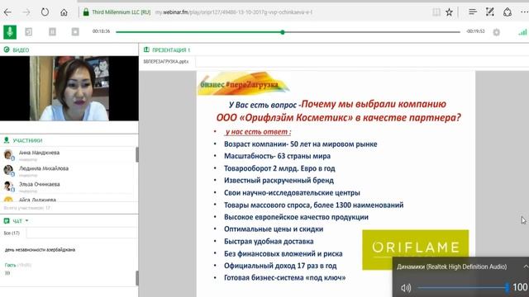Click the slide line Товарооборот 2 млрд. Евро
This screenshot has height=297, width=529.
click(279, 168)
